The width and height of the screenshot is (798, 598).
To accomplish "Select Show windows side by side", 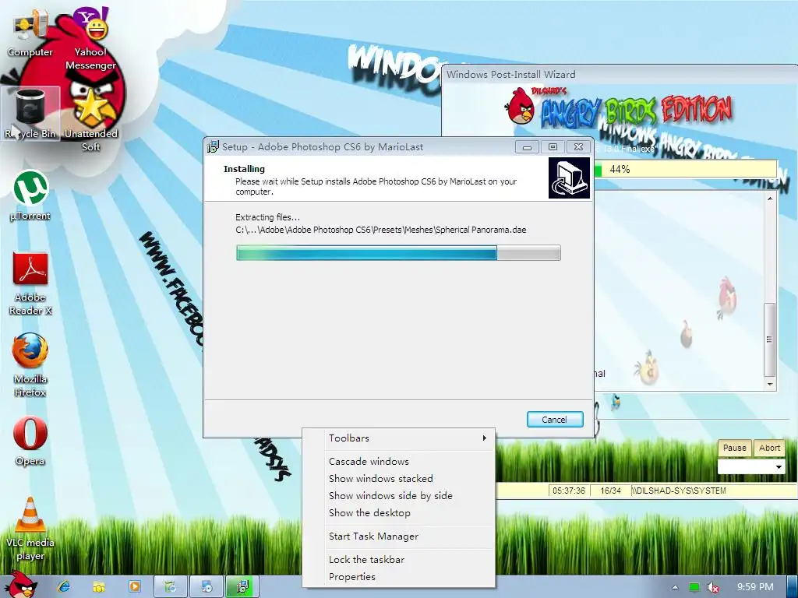I will coord(398,496).
